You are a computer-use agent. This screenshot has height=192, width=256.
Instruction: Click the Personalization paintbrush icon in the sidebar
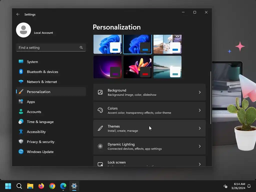coord(21,91)
